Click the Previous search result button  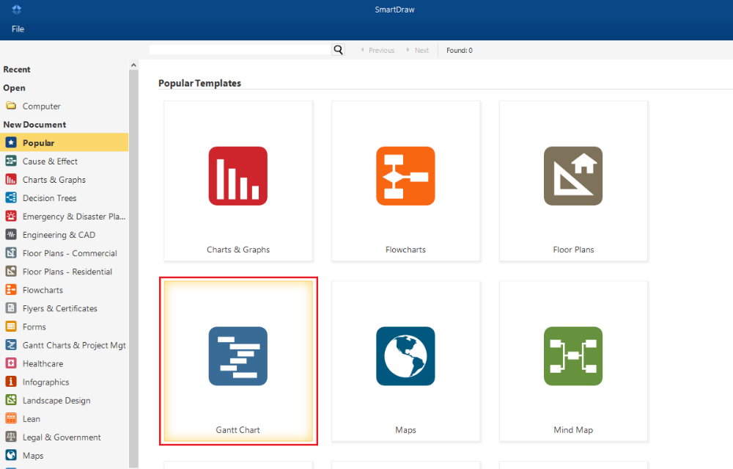377,51
